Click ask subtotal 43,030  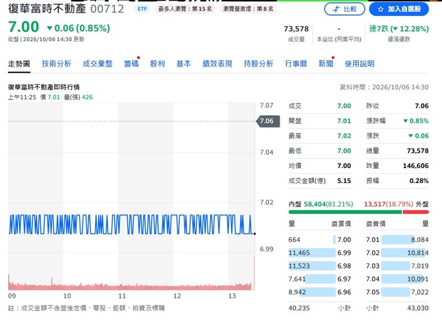click(418, 308)
